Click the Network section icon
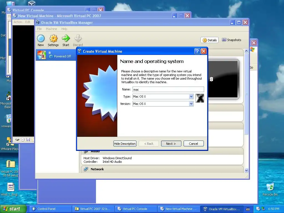The width and height of the screenshot is (284, 213). [86, 169]
